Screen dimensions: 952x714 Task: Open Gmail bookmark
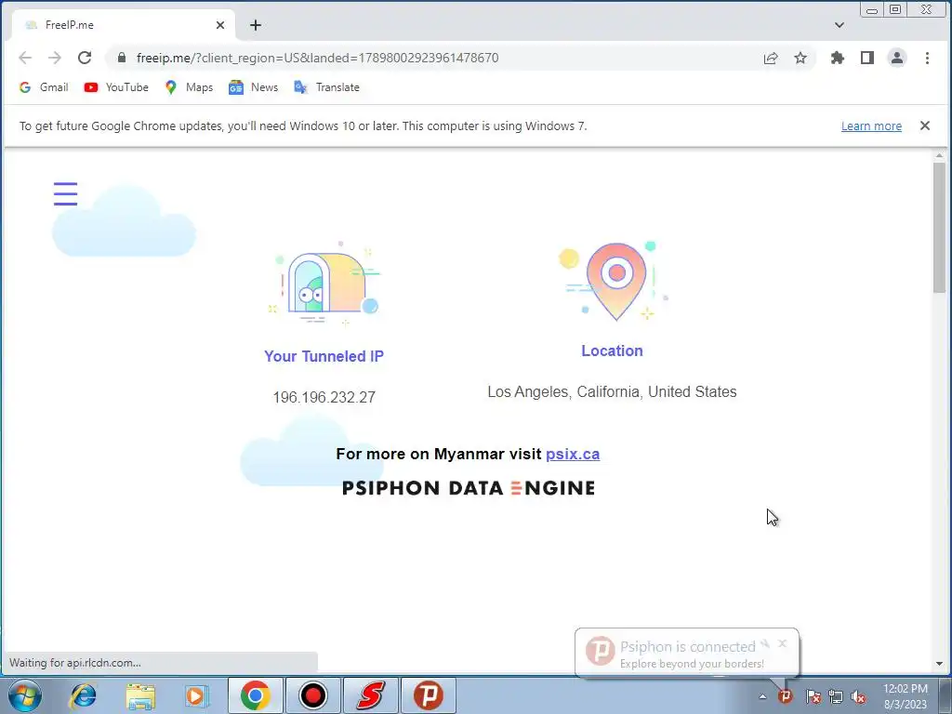pyautogui.click(x=44, y=87)
